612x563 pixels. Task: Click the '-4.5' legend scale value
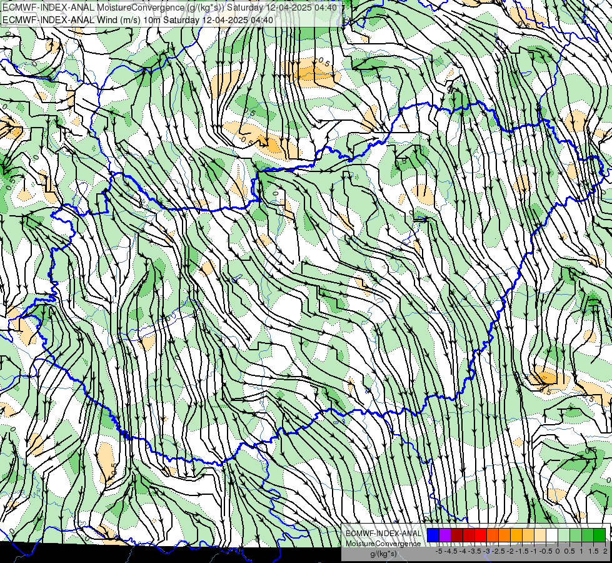click(x=451, y=551)
